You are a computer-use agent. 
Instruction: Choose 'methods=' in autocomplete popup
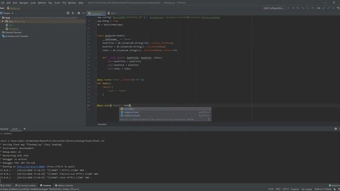[165, 109]
